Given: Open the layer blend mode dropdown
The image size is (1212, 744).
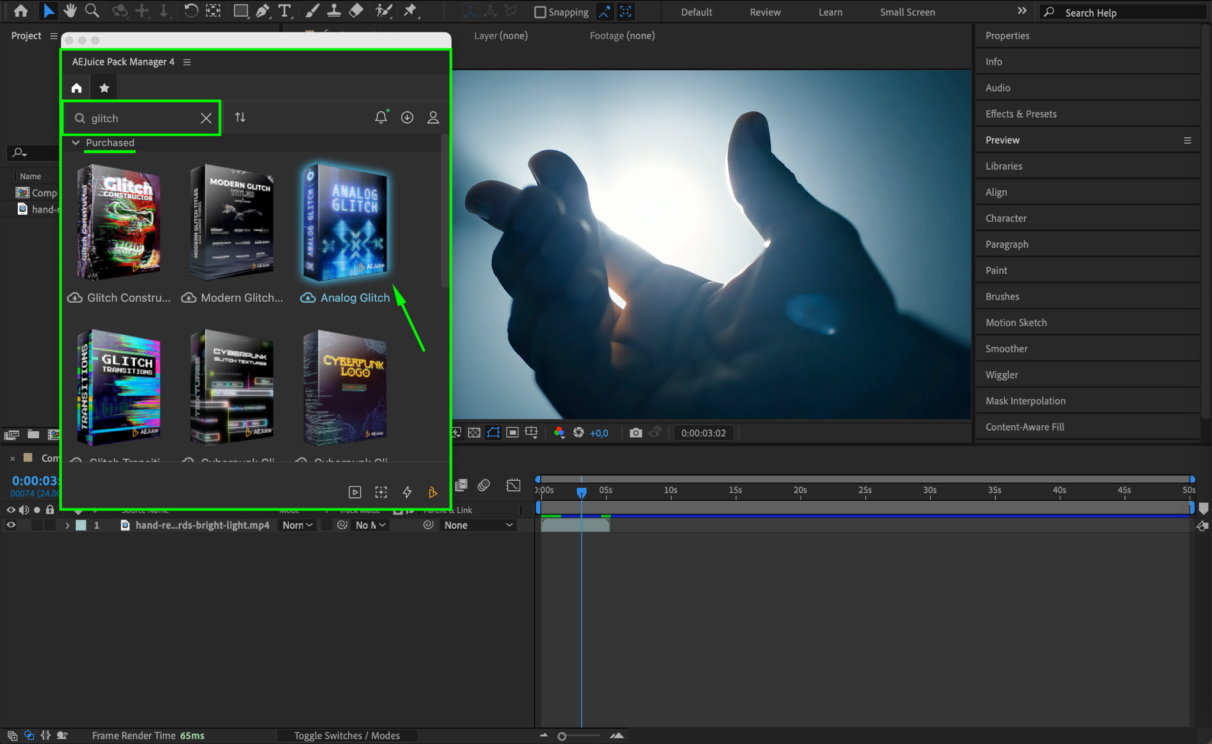Looking at the screenshot, I should pos(297,525).
